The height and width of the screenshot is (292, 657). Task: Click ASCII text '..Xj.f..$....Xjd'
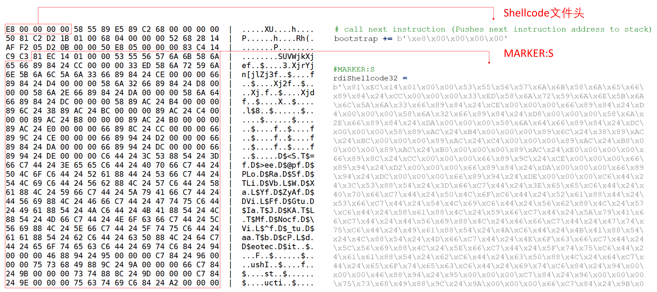pyautogui.click(x=278, y=93)
